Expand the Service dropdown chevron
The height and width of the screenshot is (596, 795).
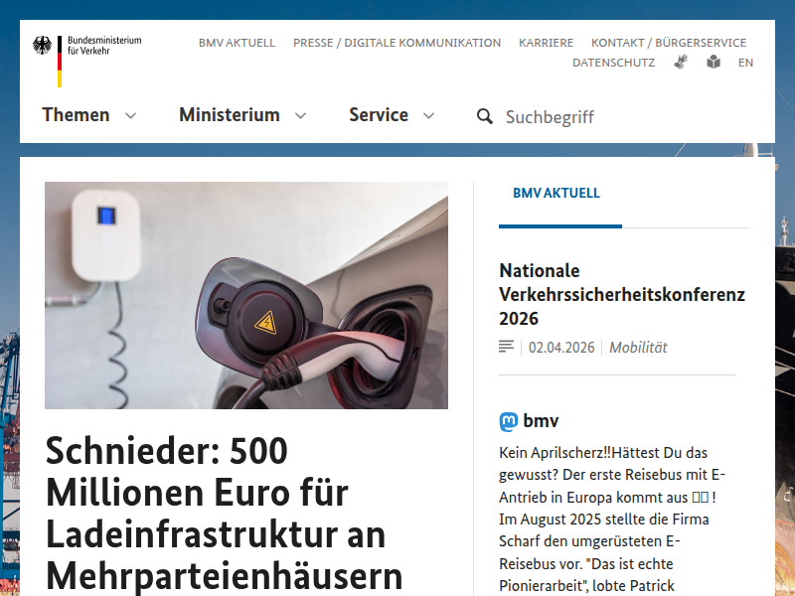click(x=429, y=116)
